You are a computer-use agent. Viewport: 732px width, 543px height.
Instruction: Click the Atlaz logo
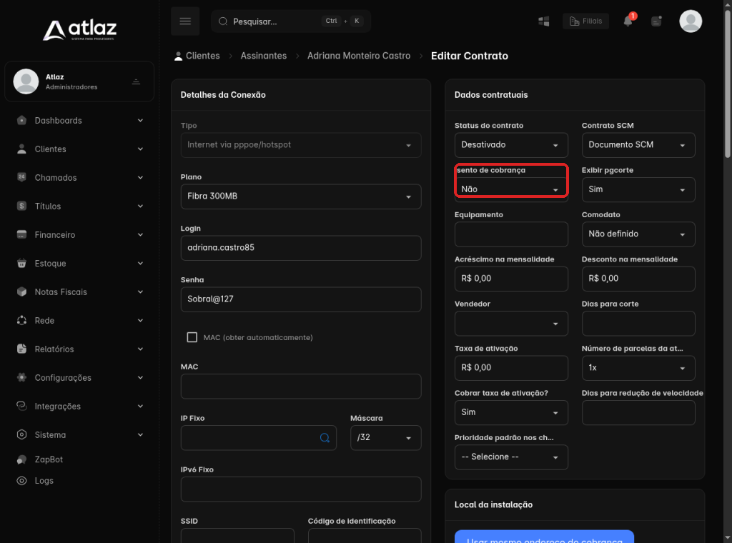pyautogui.click(x=80, y=30)
